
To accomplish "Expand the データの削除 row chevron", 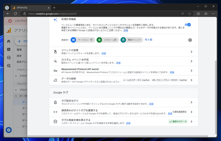I will pyautogui.click(x=192, y=80).
